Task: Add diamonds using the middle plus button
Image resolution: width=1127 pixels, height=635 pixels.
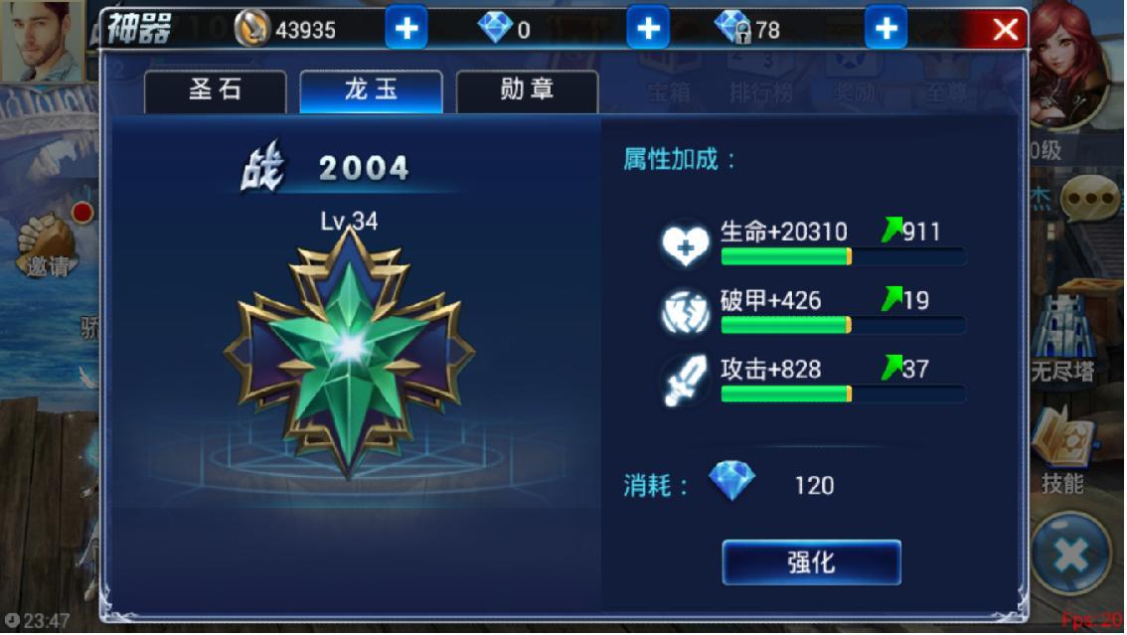Action: coord(648,28)
